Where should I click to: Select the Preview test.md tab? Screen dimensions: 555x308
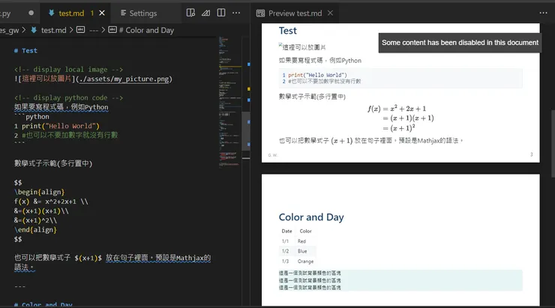click(295, 13)
